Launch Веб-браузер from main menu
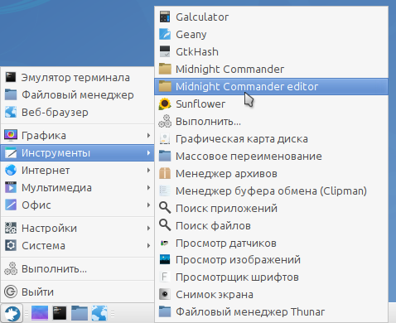 77,112
